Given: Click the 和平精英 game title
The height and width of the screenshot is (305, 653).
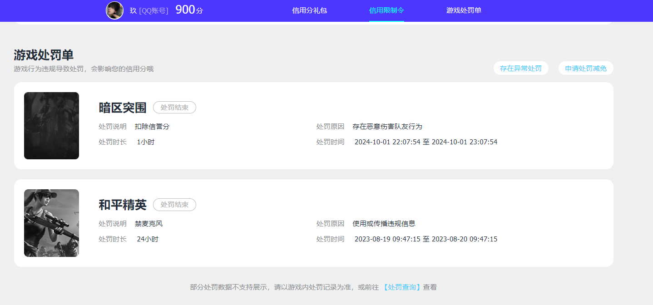Looking at the screenshot, I should [123, 205].
